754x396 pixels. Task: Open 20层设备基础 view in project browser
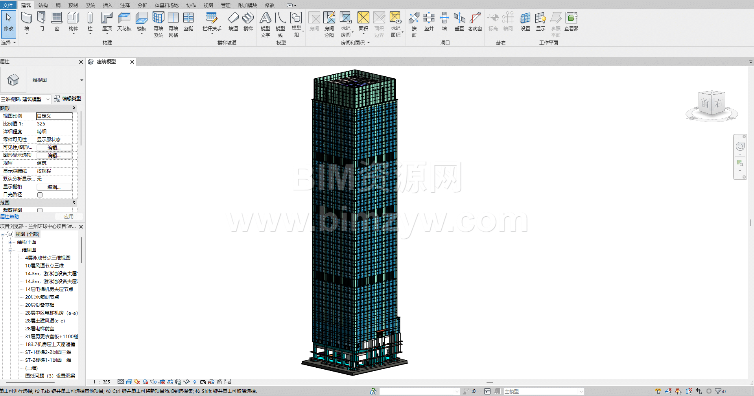click(40, 305)
